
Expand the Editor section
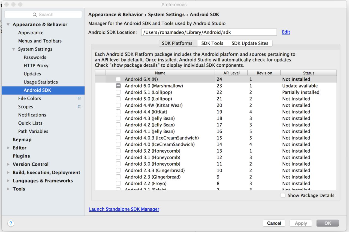tap(8, 148)
